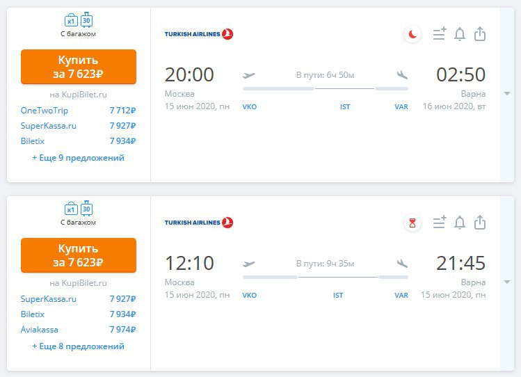Viewport: 521px width, 377px height.
Task: Add the 12:10 flight to comparison list
Action: [439, 222]
